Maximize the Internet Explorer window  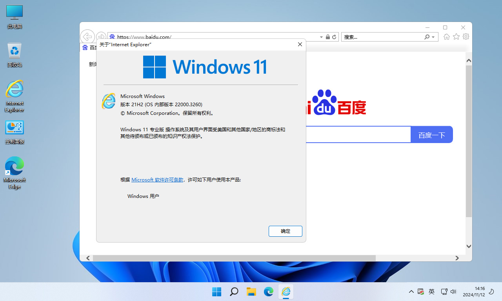click(x=445, y=27)
